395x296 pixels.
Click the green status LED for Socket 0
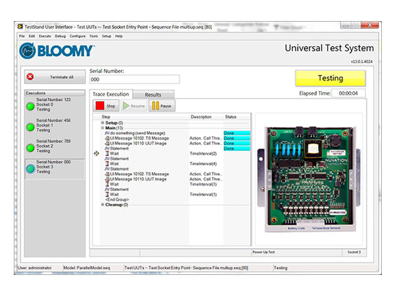point(30,107)
